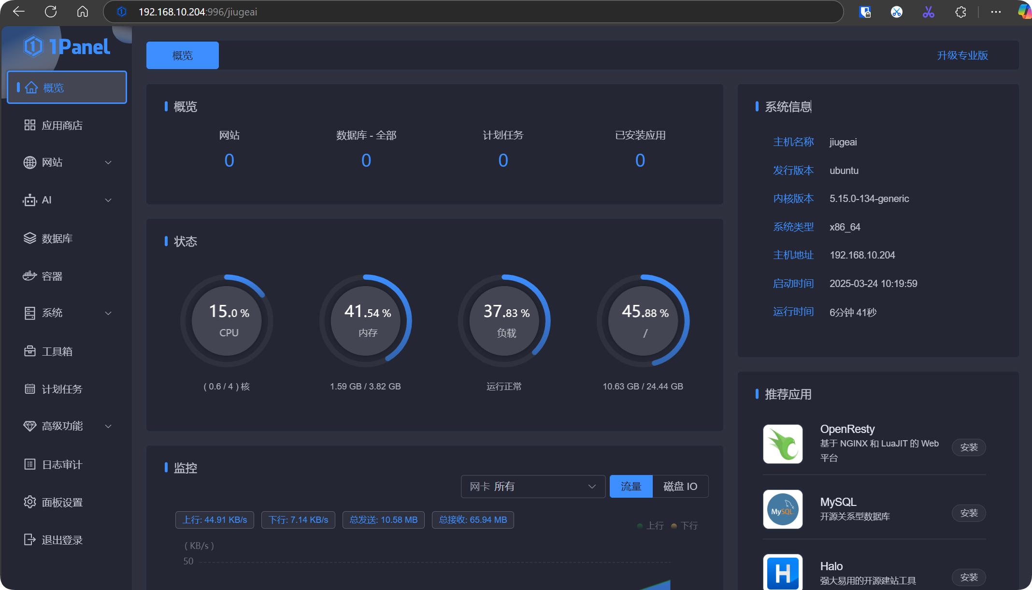Click the Toolbox briefcase icon

tap(30, 351)
